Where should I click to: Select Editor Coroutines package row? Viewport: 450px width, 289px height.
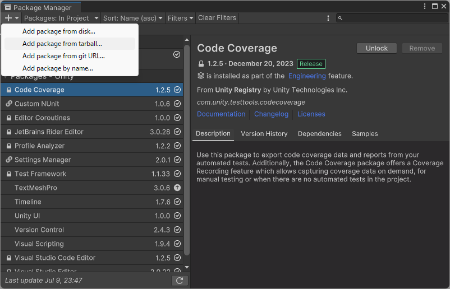tap(92, 118)
